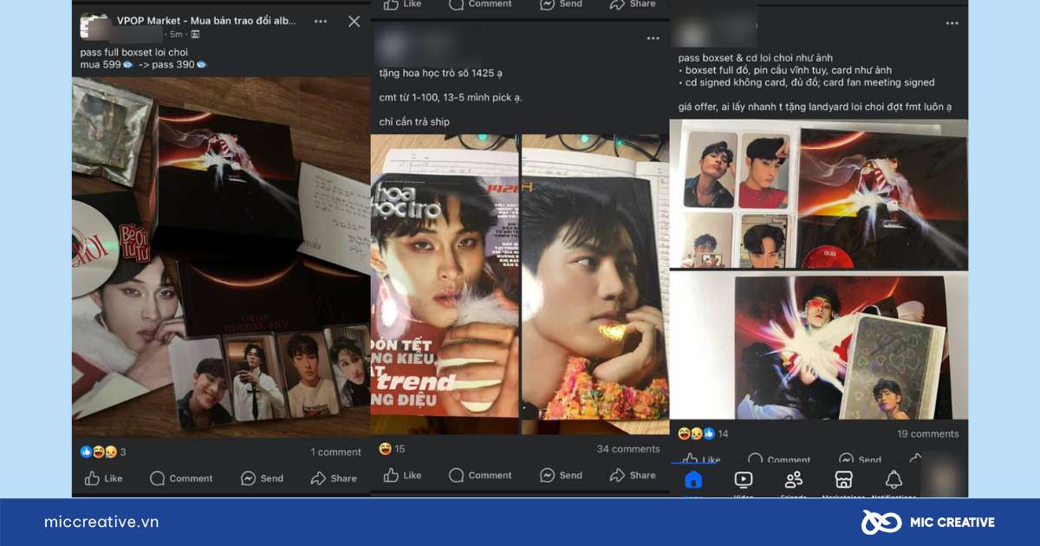Comment on the 'pass boxset & cd loi choi' post
Image resolution: width=1040 pixels, height=546 pixels.
pos(778,458)
